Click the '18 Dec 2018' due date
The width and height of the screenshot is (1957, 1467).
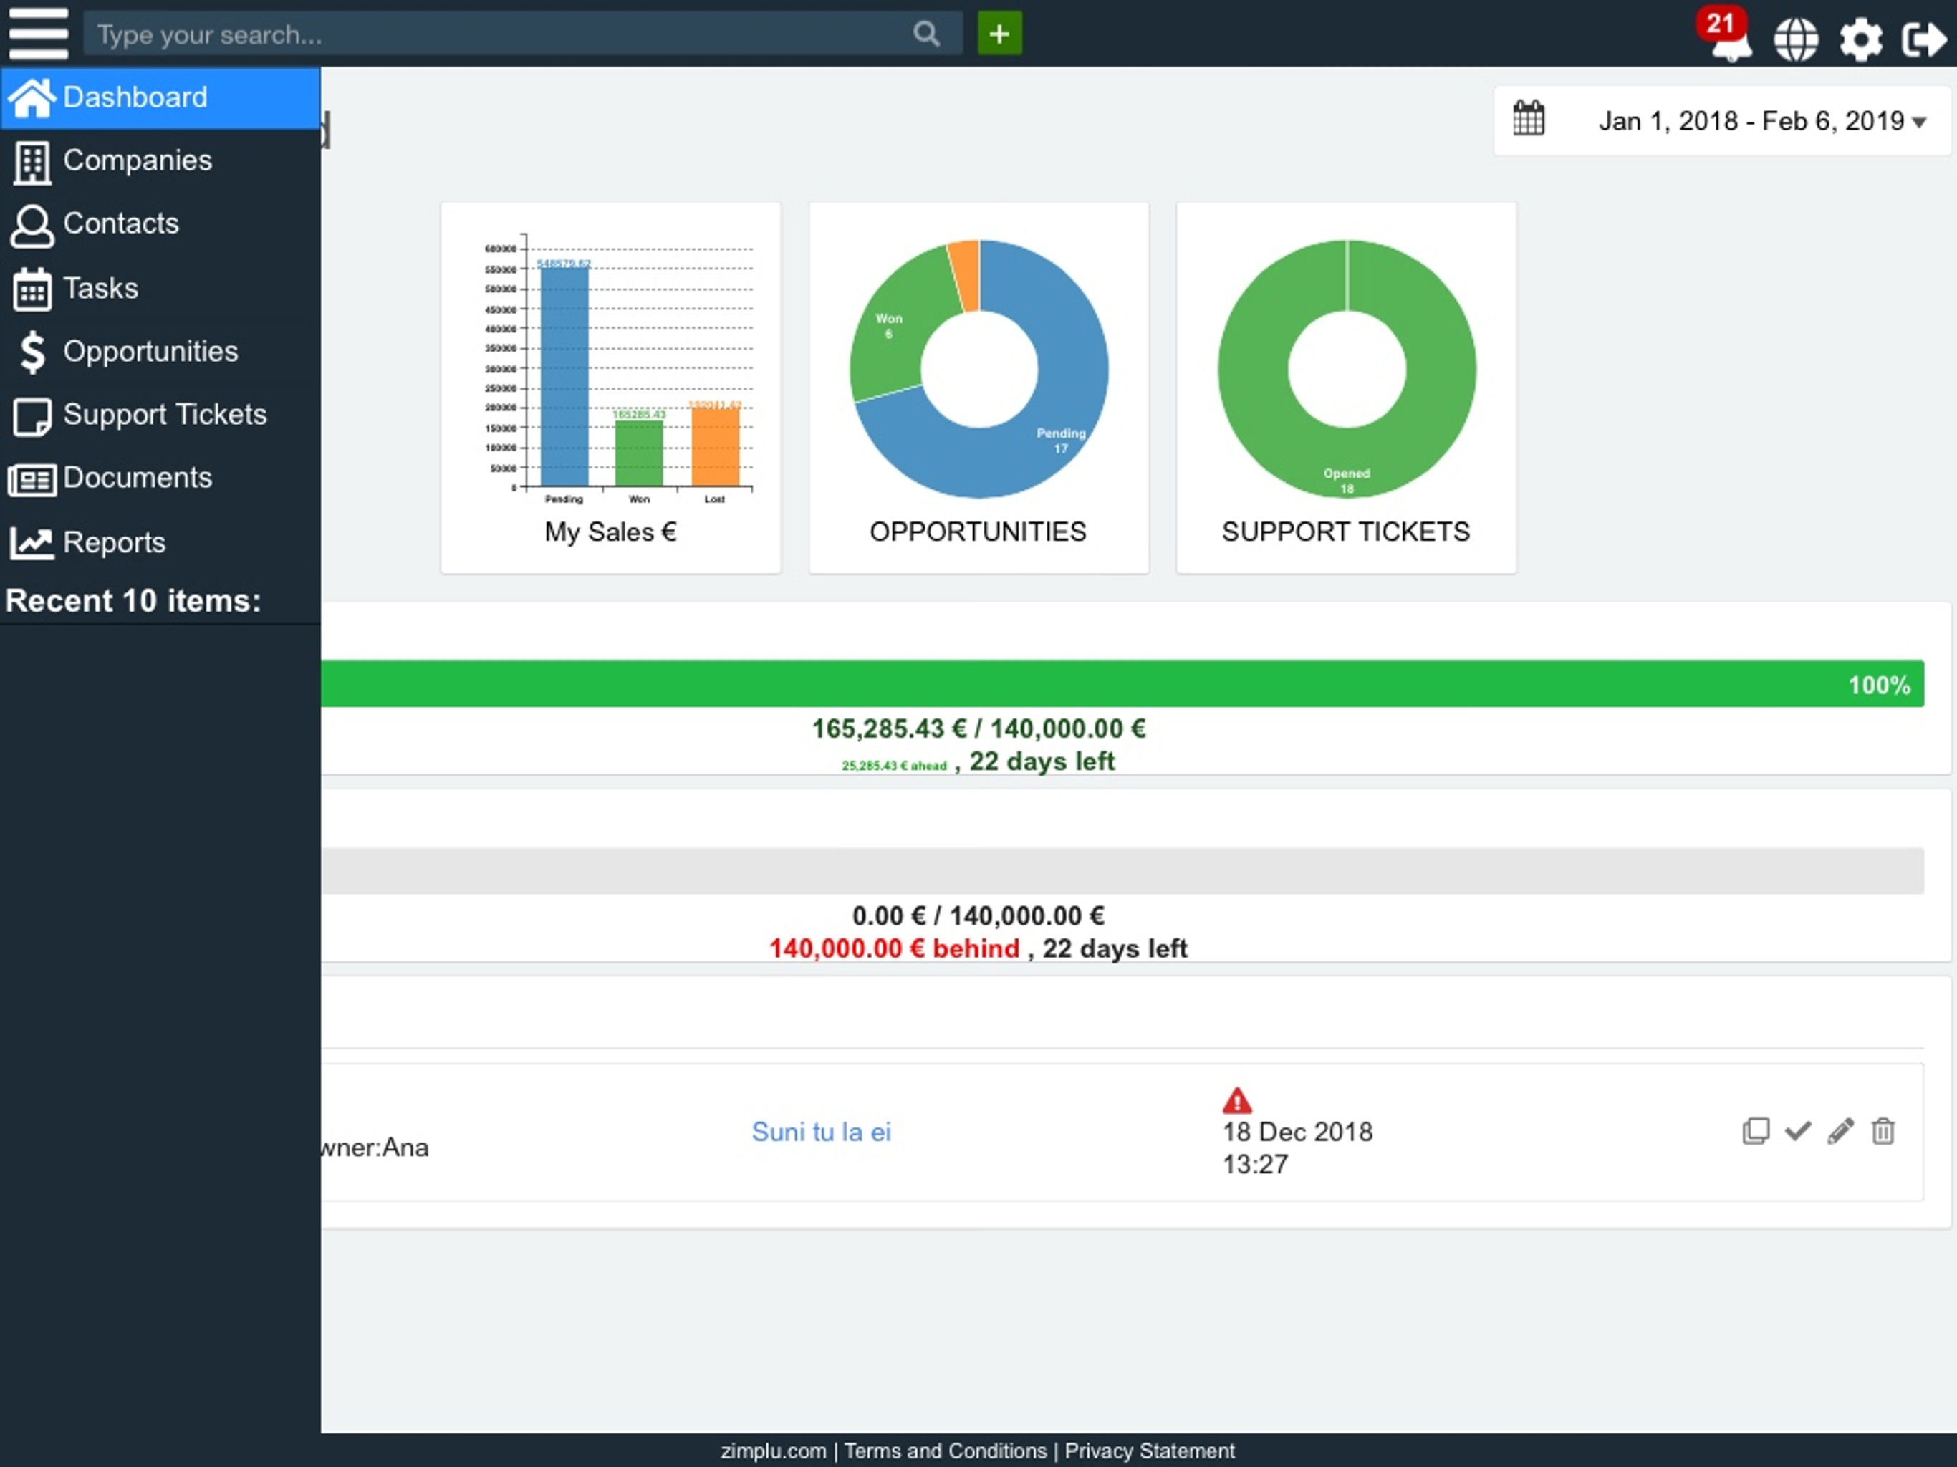1298,1132
